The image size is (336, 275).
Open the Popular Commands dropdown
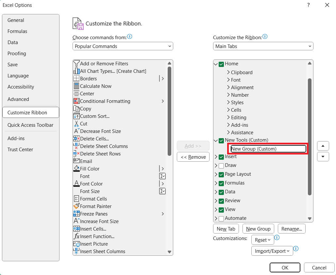pyautogui.click(x=123, y=46)
